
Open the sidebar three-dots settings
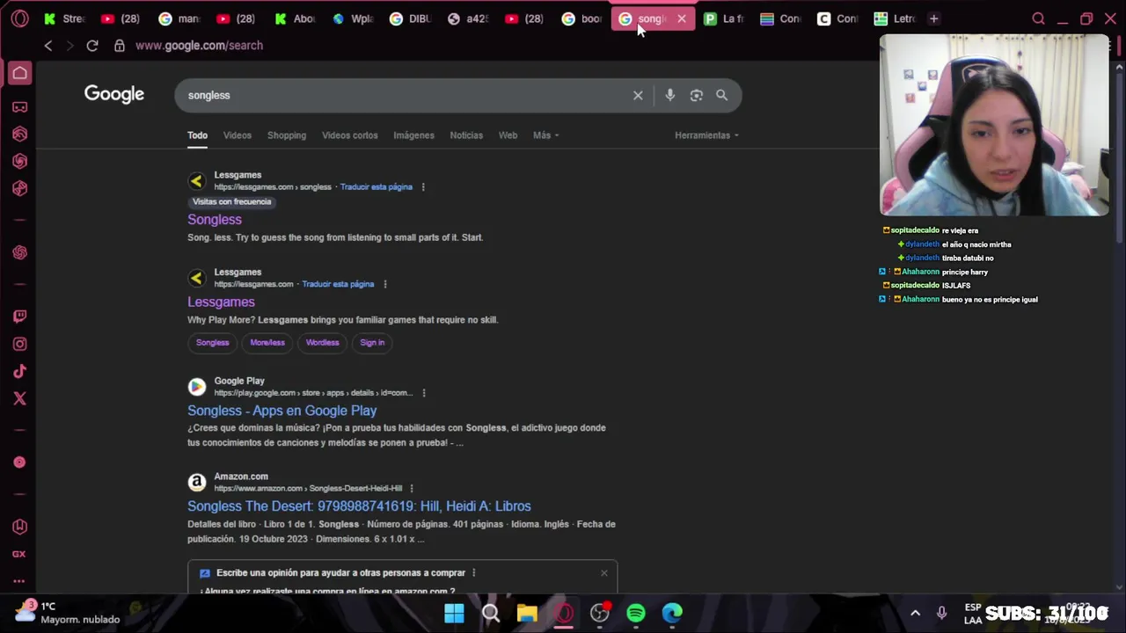click(19, 581)
